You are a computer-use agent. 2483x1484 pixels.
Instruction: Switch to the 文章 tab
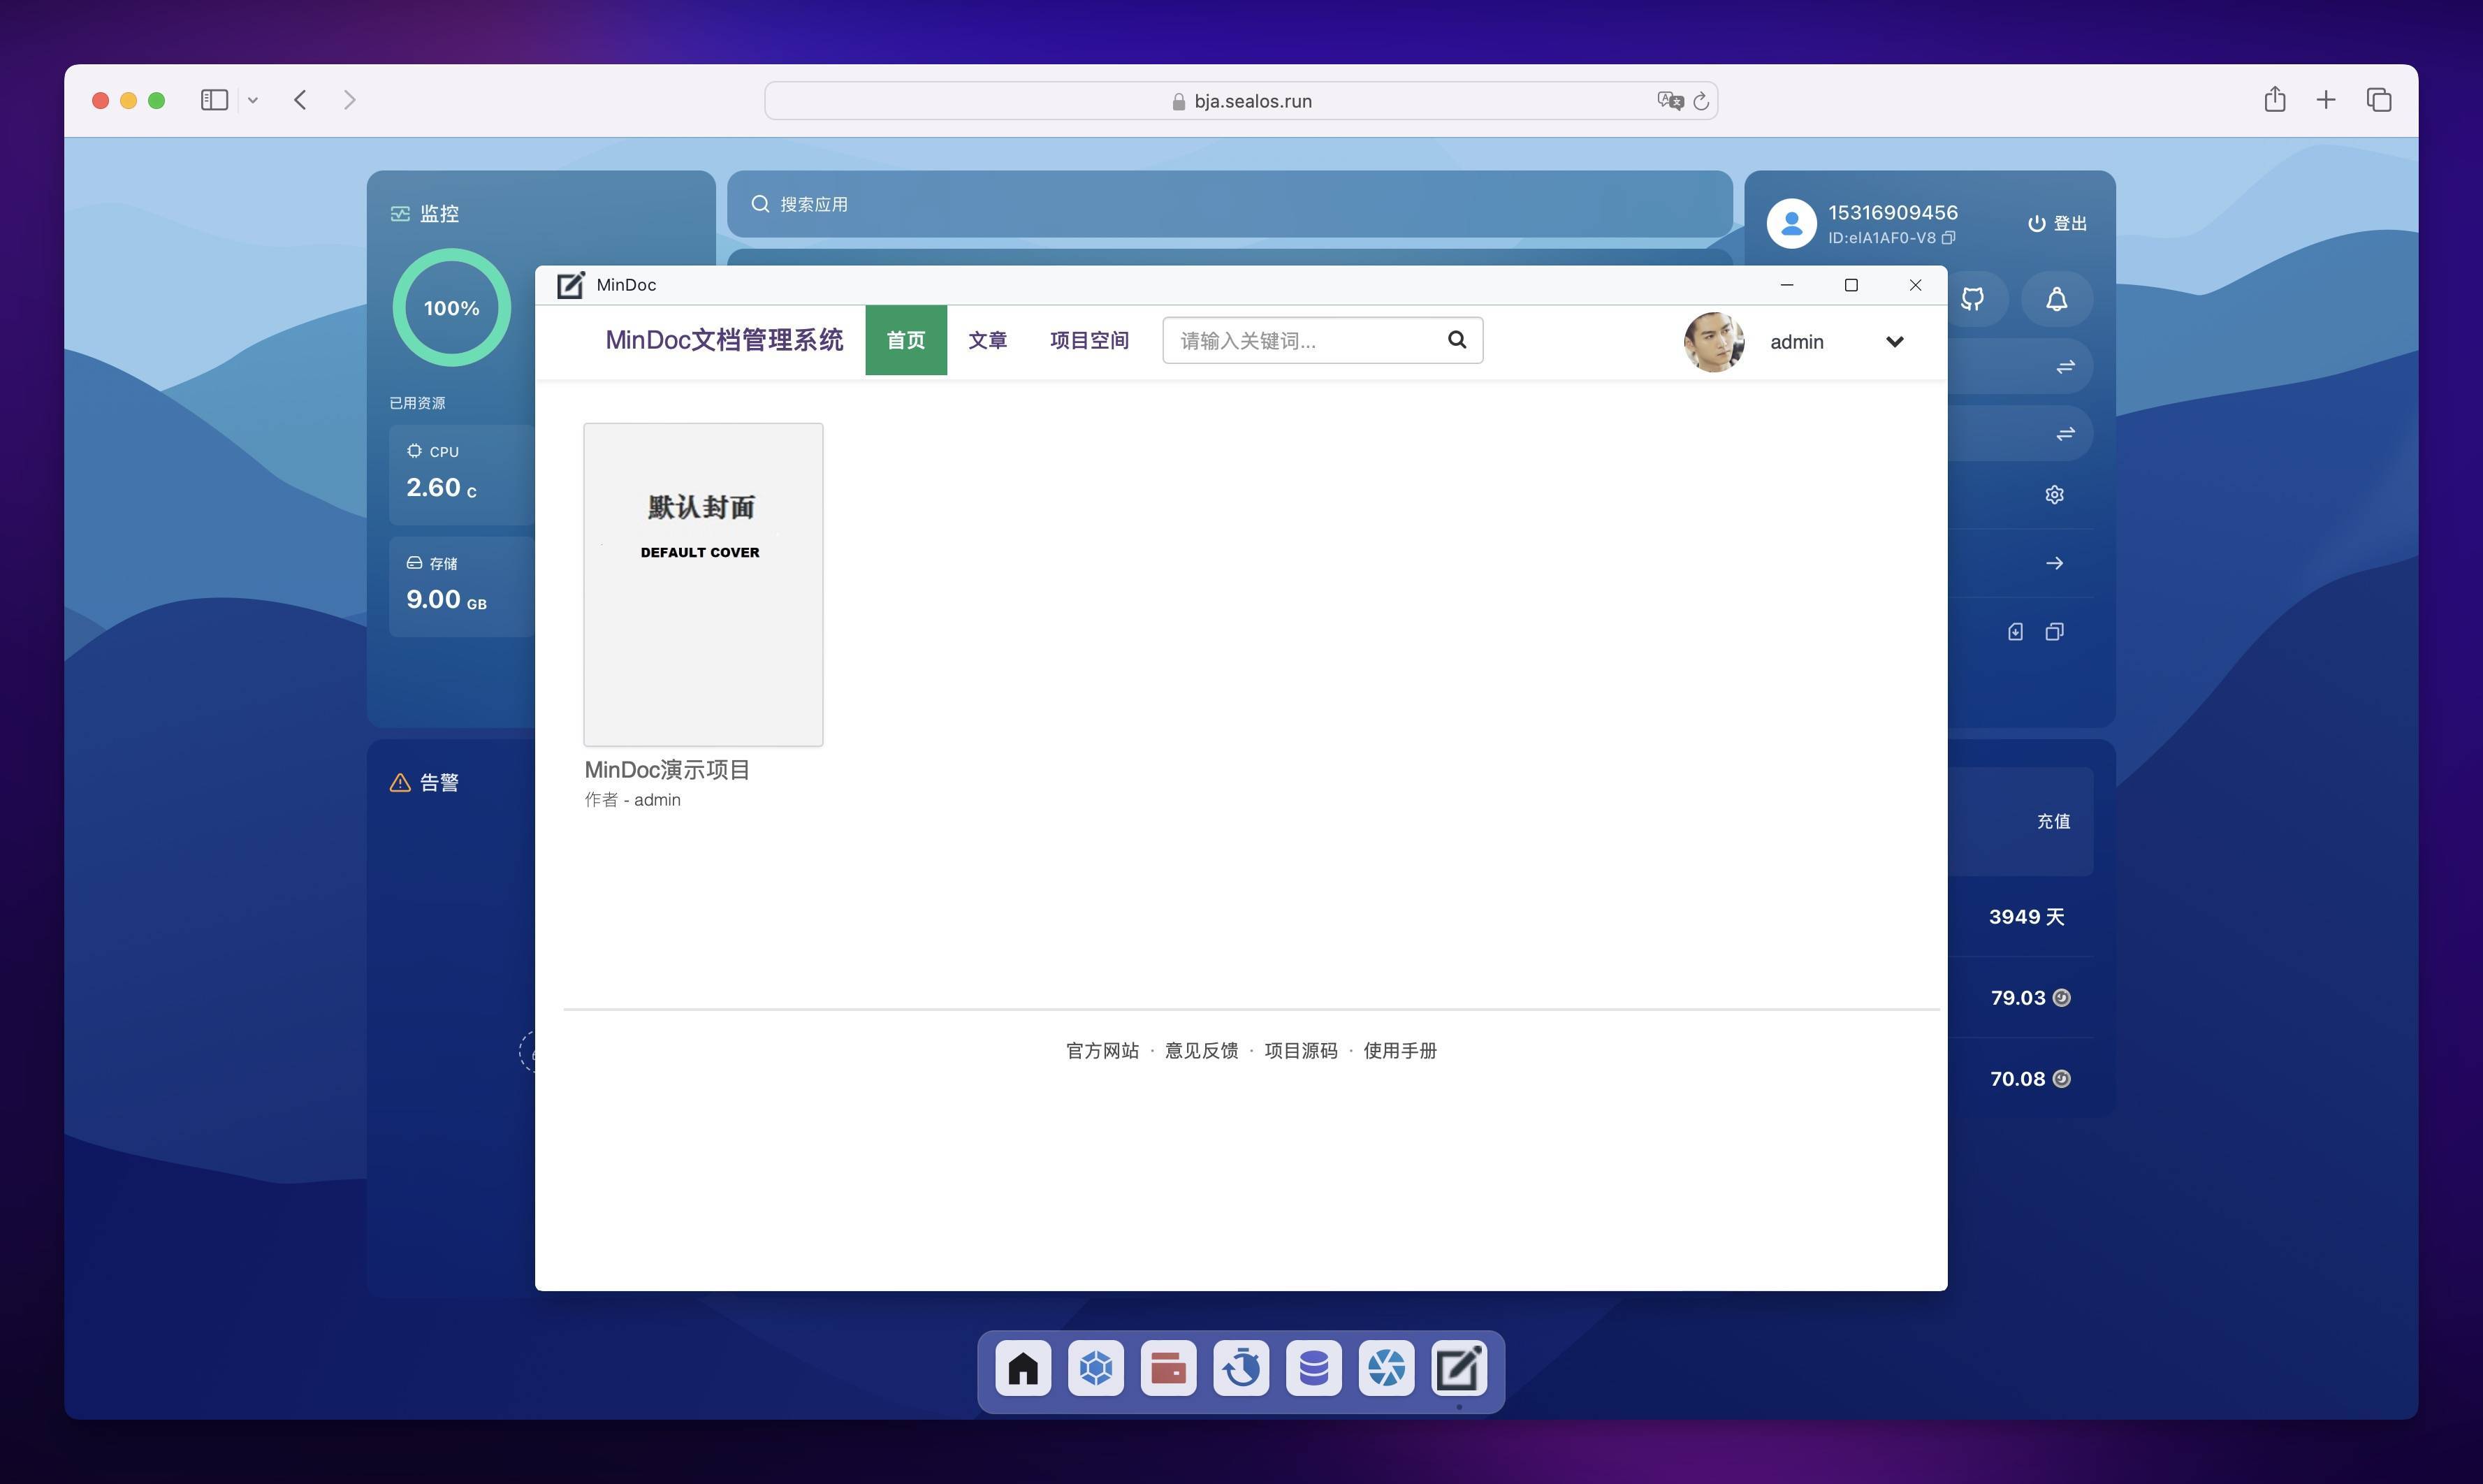coord(987,341)
